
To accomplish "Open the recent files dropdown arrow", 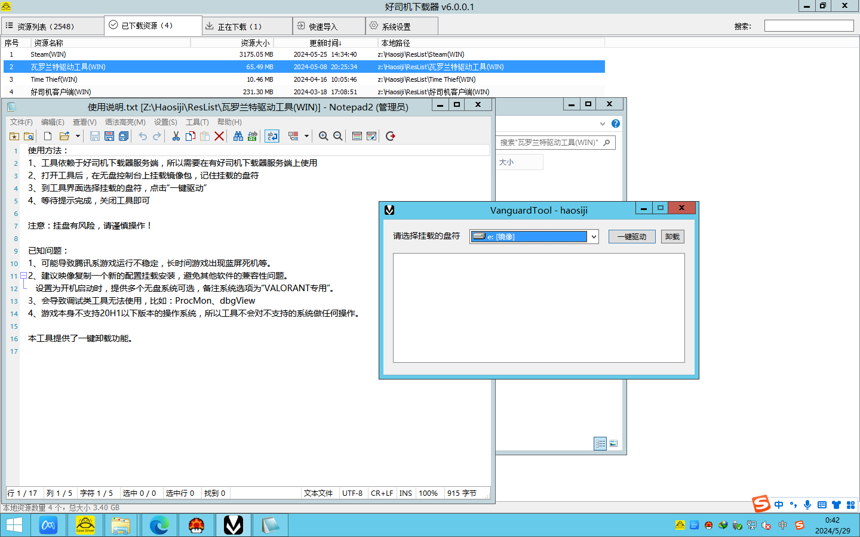I will pos(78,136).
